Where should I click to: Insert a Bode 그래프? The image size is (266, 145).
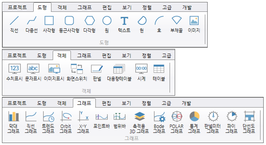click(159, 122)
